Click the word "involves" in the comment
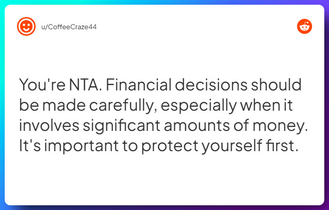Image resolution: width=329 pixels, height=210 pixels. (49, 126)
